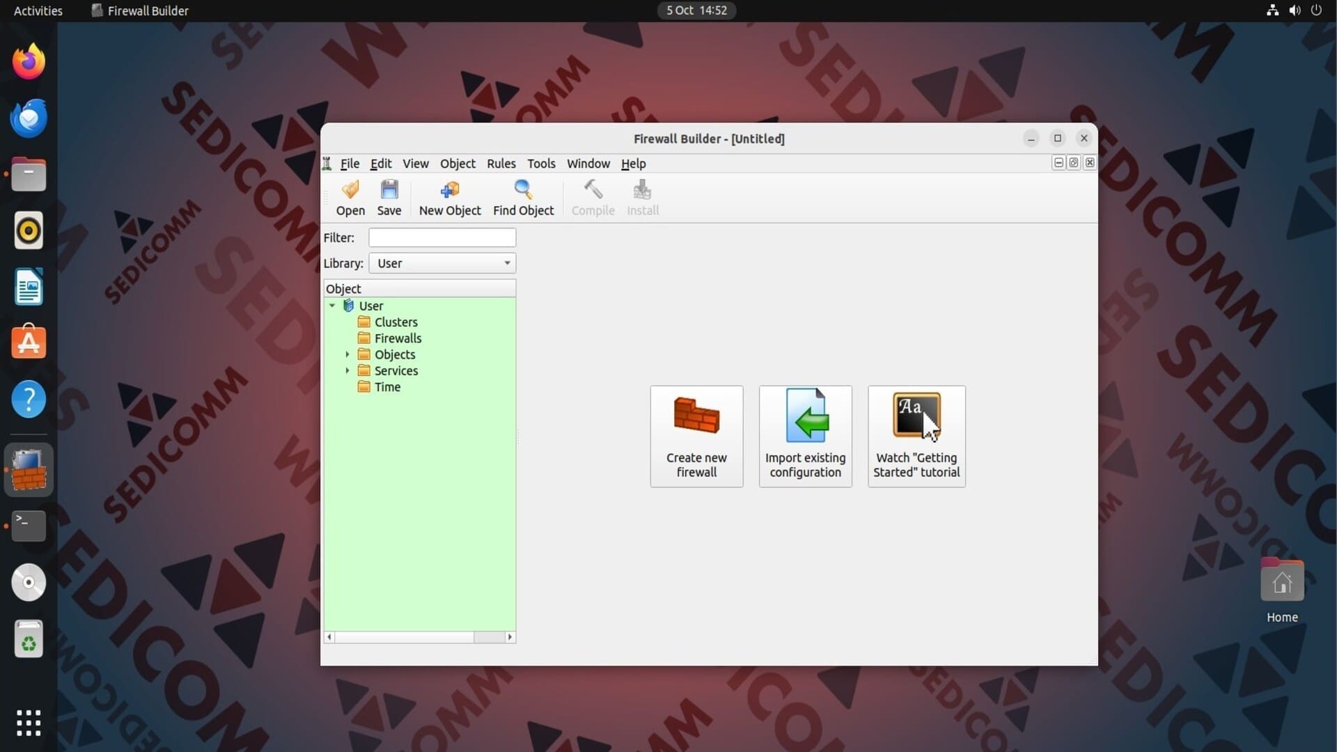1337x752 pixels.
Task: Open the Library dropdown
Action: (442, 263)
